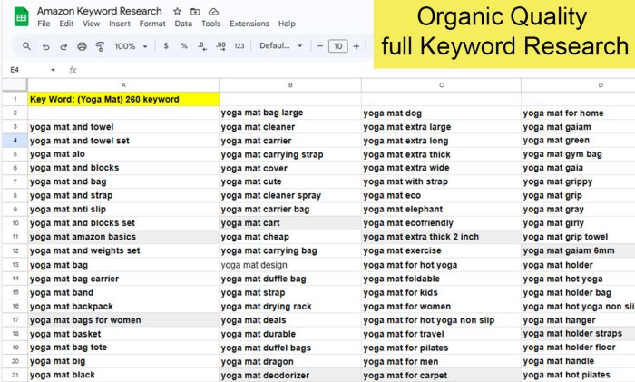This screenshot has height=382, width=635.
Task: Select cell 'yoga mat hot pilates'
Action: [x=579, y=375]
